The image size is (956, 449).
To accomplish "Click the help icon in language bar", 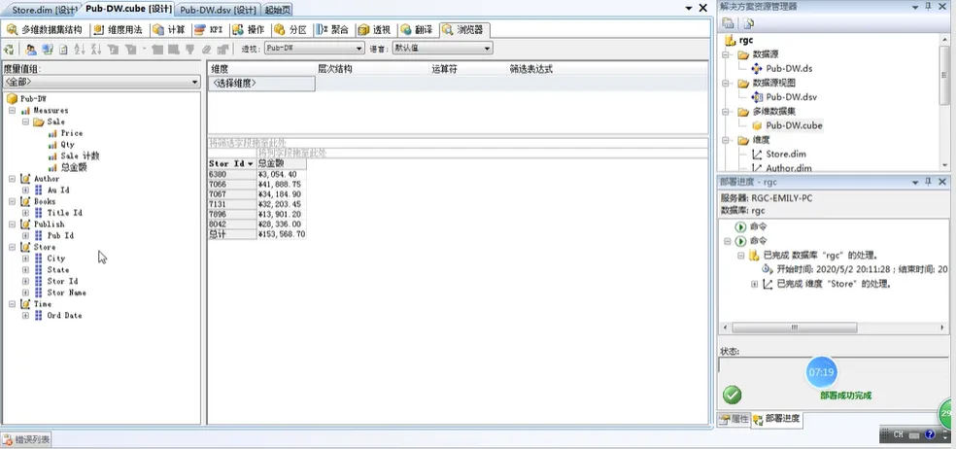I will (x=930, y=435).
